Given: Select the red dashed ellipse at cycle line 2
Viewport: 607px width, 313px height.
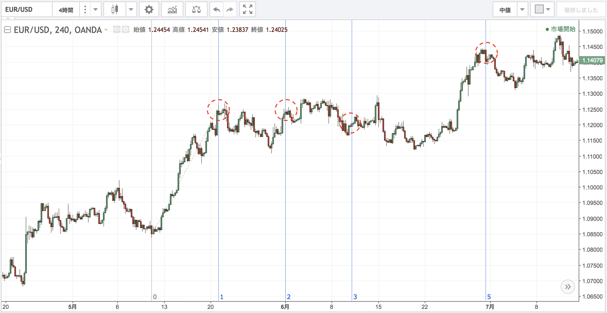Looking at the screenshot, I should pos(286,110).
